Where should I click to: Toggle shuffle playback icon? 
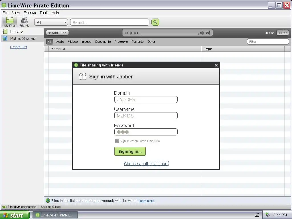coord(208,33)
